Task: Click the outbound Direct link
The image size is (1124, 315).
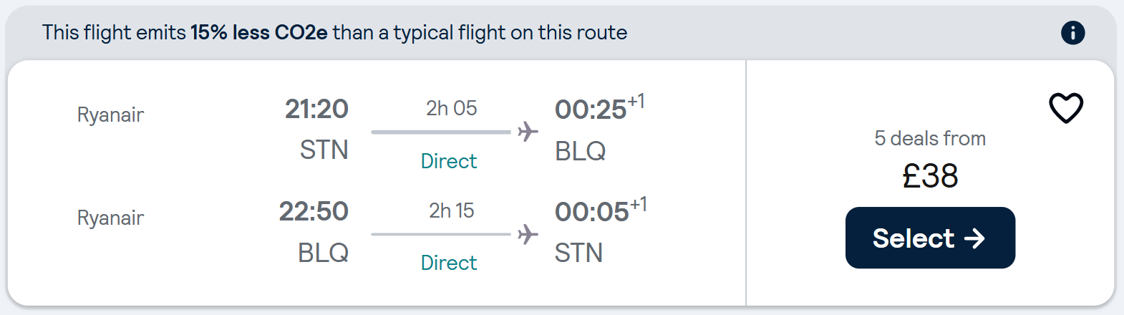Action: tap(449, 161)
